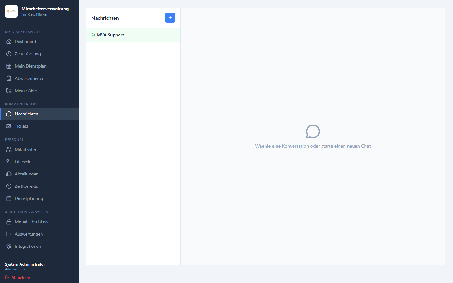Click the Abmelden logout arrow icon
The image size is (453, 283).
coord(7,277)
